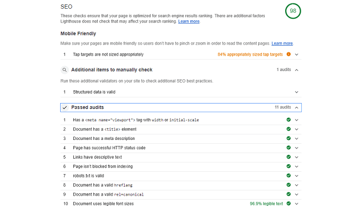Click the Page has successful HTTP status code text
The image size is (353, 206).
(x=109, y=148)
